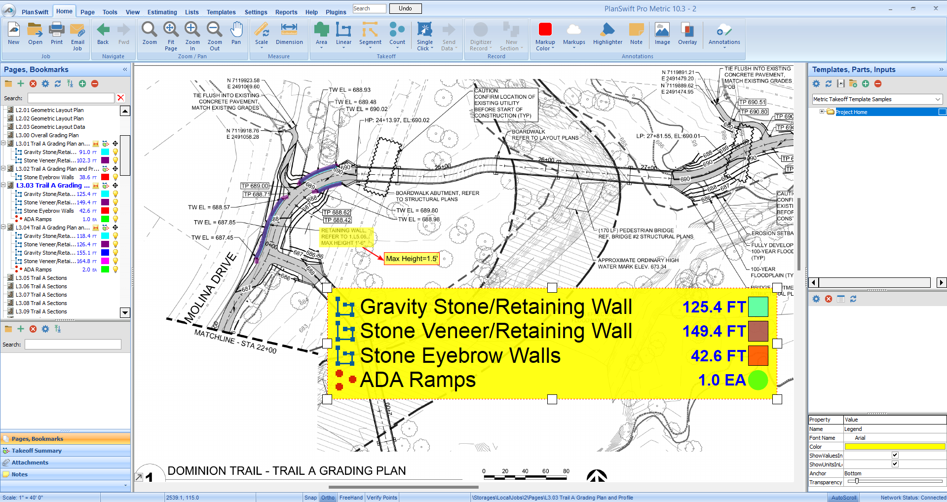Open the Page ribbon tab
This screenshot has width=947, height=502.
coord(87,12)
